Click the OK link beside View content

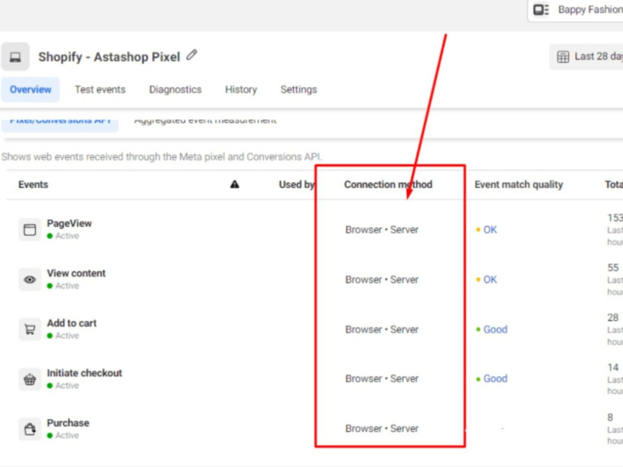pyautogui.click(x=490, y=280)
